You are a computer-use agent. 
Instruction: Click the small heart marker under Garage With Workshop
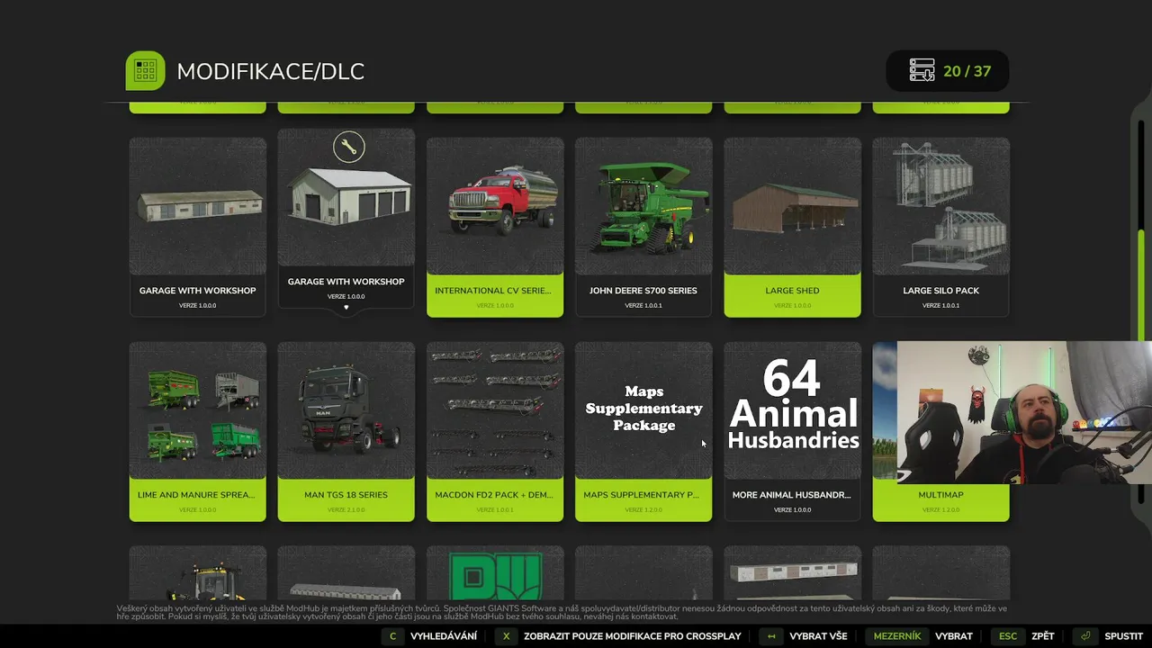346,308
